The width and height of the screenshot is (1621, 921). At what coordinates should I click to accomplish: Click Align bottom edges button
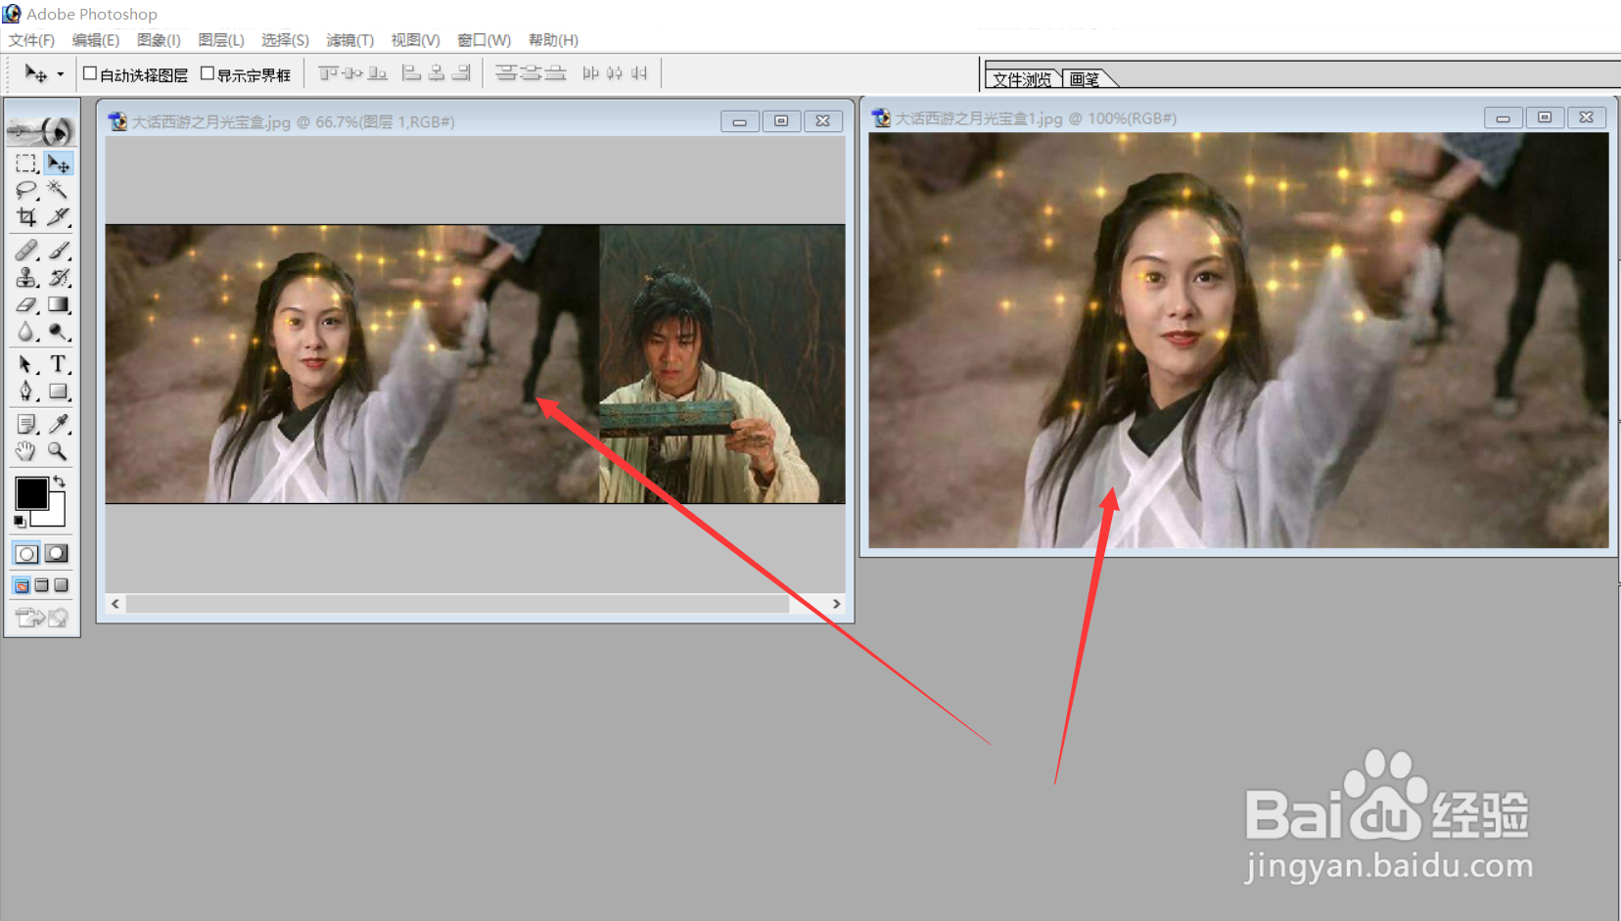[377, 73]
